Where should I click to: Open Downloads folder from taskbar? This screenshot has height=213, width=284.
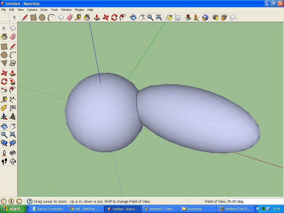pos(198,209)
